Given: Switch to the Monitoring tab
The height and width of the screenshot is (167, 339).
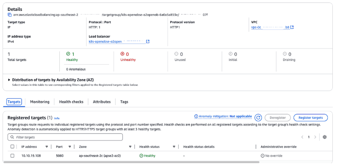Looking at the screenshot, I should click(39, 102).
